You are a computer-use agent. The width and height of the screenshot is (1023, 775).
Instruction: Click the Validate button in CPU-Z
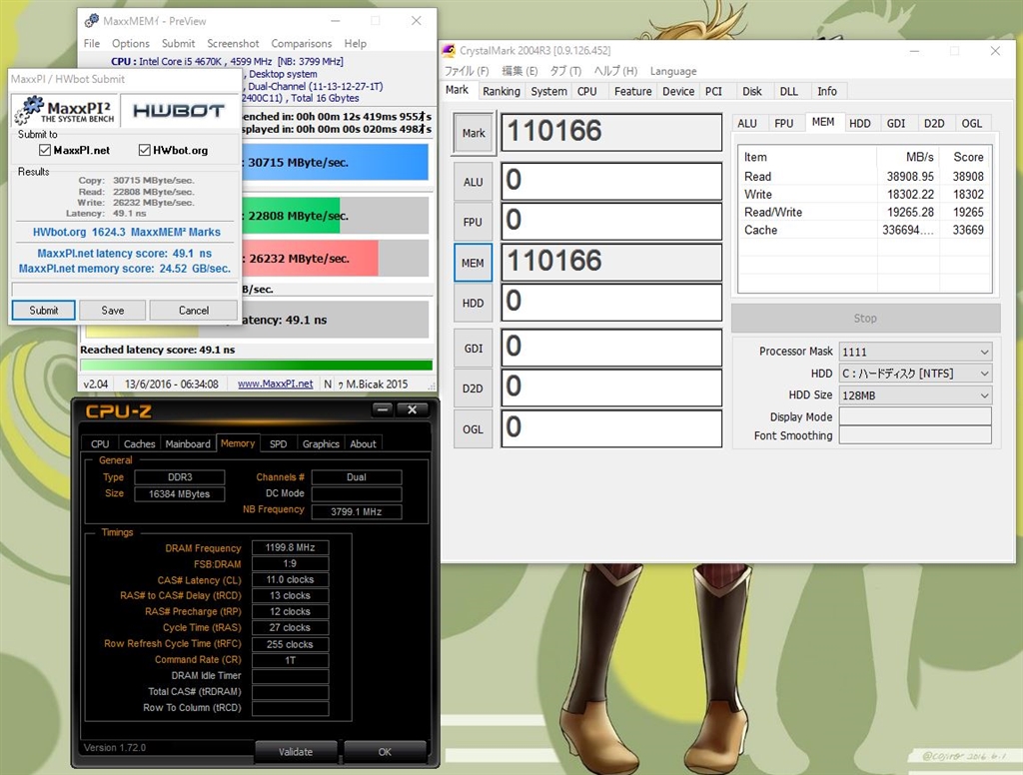(x=296, y=751)
